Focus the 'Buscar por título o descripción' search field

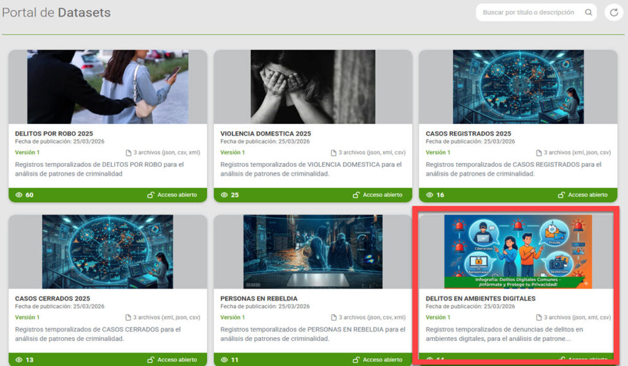coord(529,12)
